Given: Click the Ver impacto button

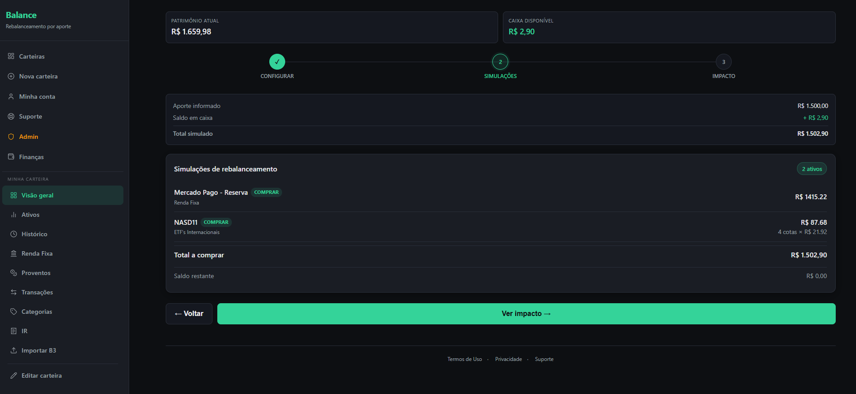Looking at the screenshot, I should tap(526, 314).
